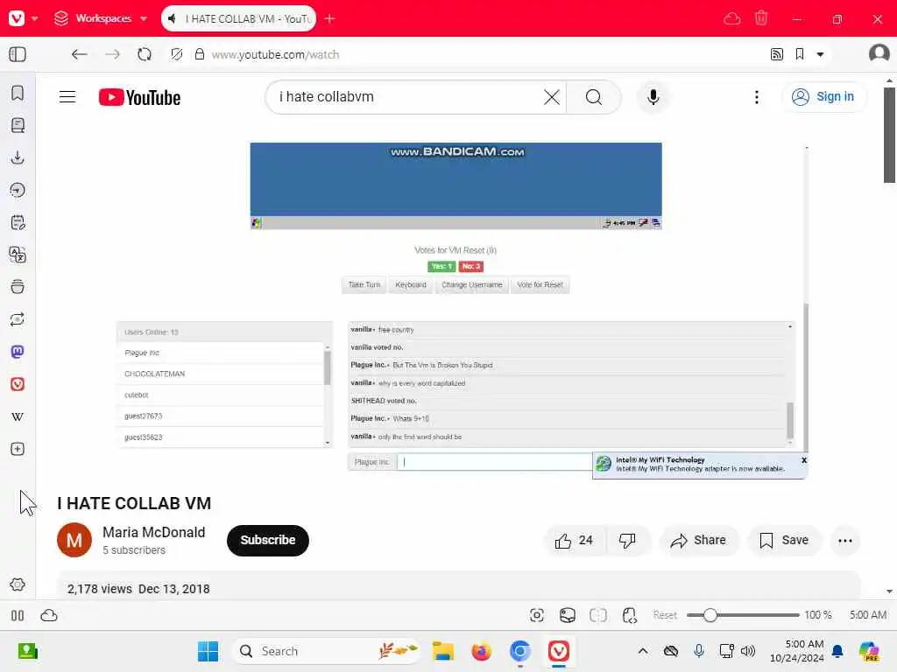Open the Vivaldi profile avatar
Image resolution: width=897 pixels, height=672 pixels.
[x=879, y=53]
